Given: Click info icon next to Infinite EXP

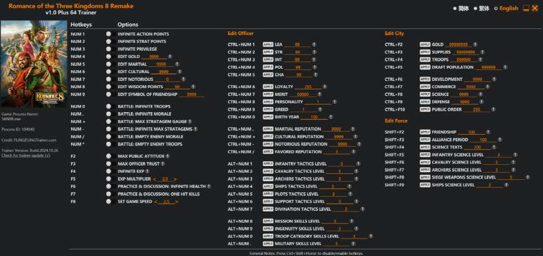Looking at the screenshot, I should (148, 171).
